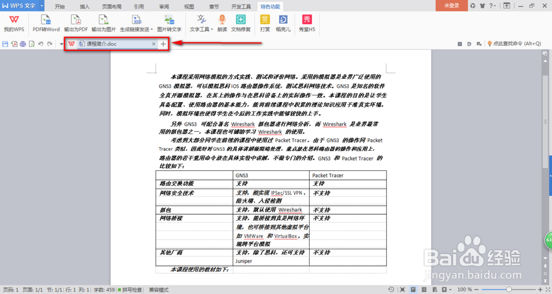Click the 页码: 1 page number indicator in status bar
The width and height of the screenshot is (552, 294).
click(10, 290)
